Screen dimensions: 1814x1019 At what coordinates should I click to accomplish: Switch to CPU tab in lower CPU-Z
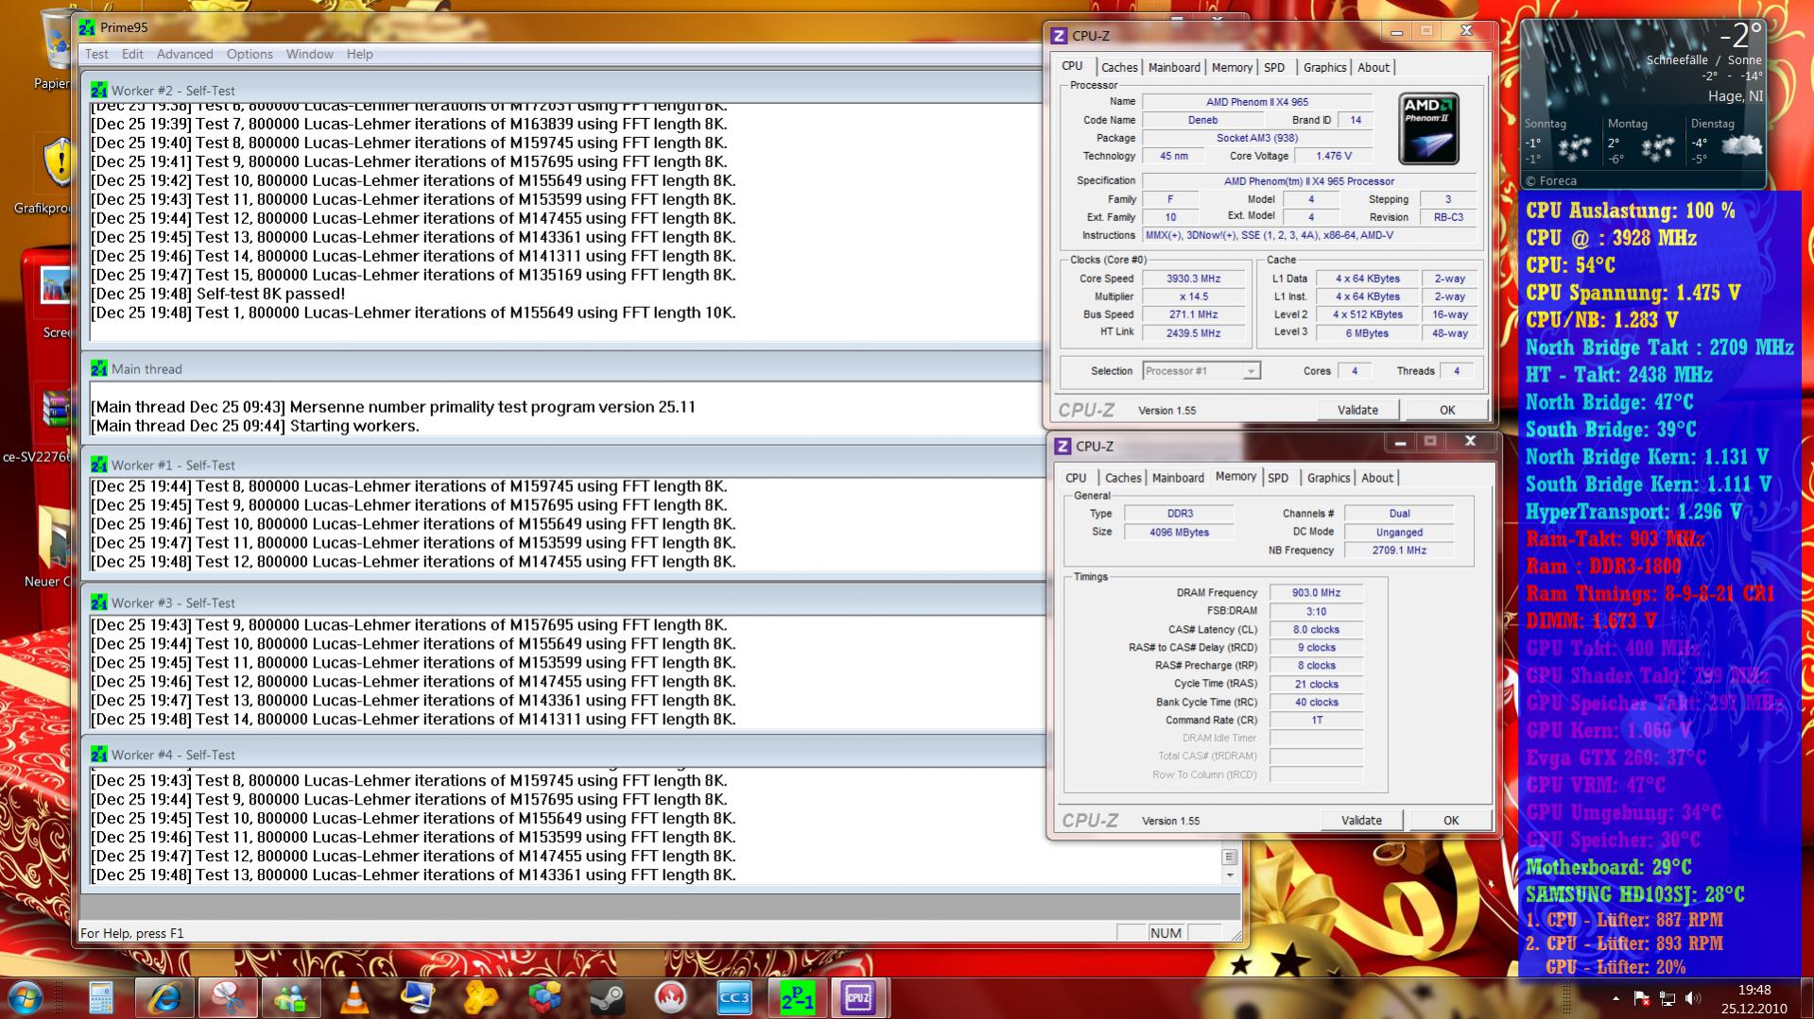[1076, 478]
